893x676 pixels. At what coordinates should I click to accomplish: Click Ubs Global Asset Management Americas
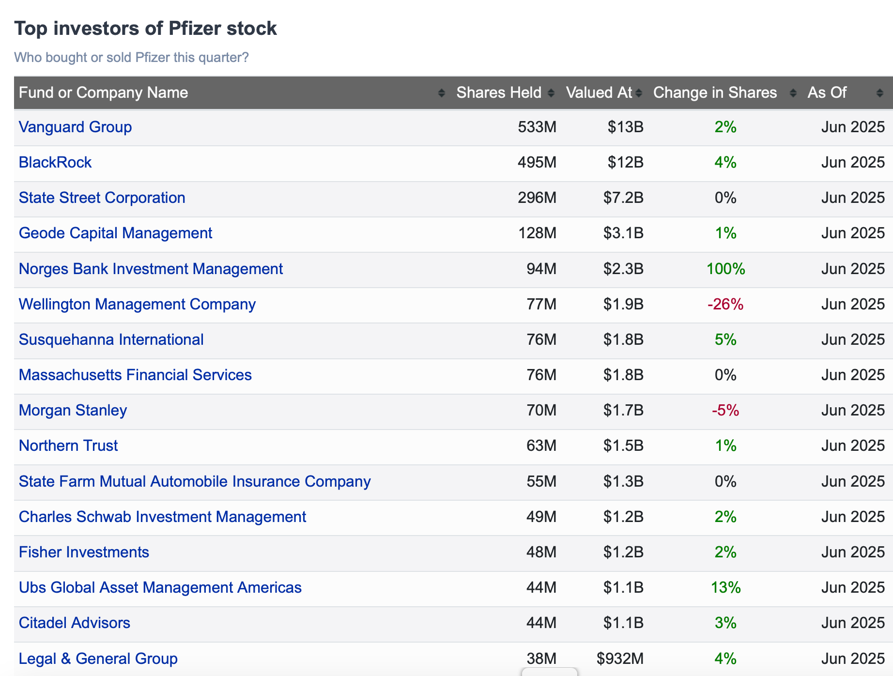[x=160, y=587]
